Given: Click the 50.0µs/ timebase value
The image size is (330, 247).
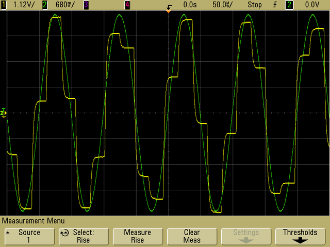Looking at the screenshot, I should point(222,5).
